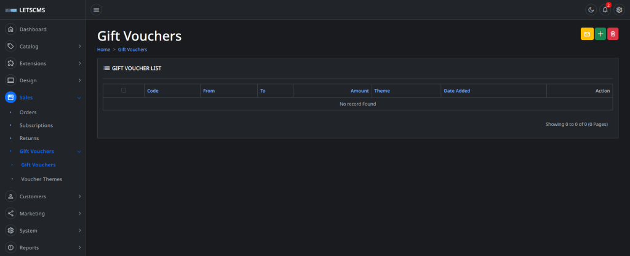630x256 pixels.
Task: Expand the Design menu chevron
Action: pyautogui.click(x=79, y=80)
